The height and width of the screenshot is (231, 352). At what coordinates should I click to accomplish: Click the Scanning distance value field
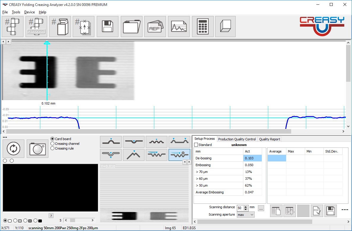240,208
